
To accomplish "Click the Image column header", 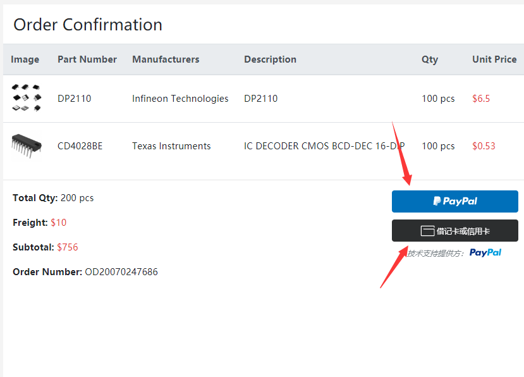I will (x=25, y=59).
